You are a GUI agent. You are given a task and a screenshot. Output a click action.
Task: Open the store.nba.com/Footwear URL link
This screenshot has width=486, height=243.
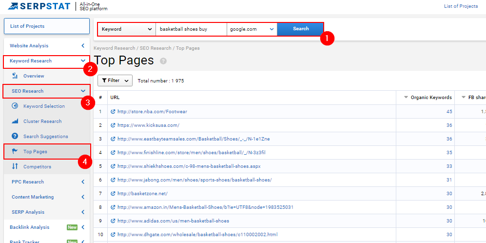152,111
